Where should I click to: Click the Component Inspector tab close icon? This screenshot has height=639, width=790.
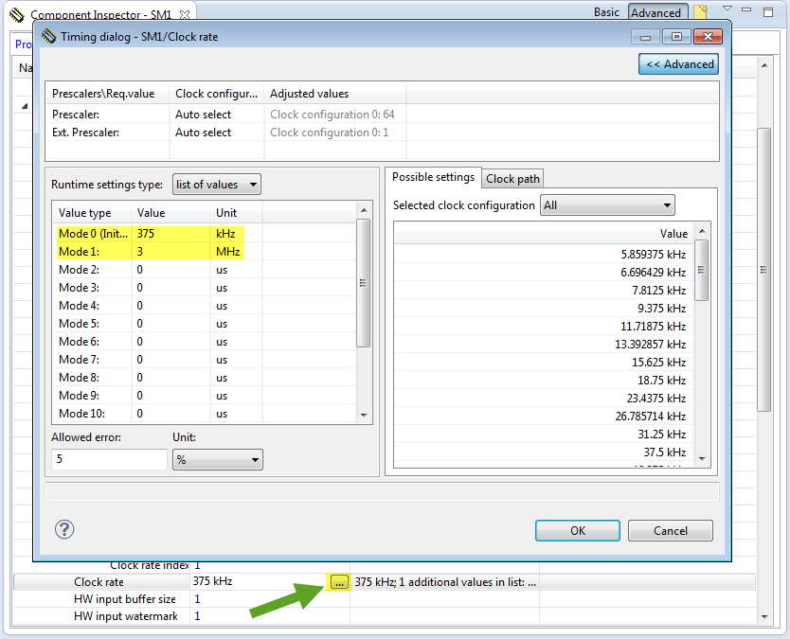coord(185,15)
